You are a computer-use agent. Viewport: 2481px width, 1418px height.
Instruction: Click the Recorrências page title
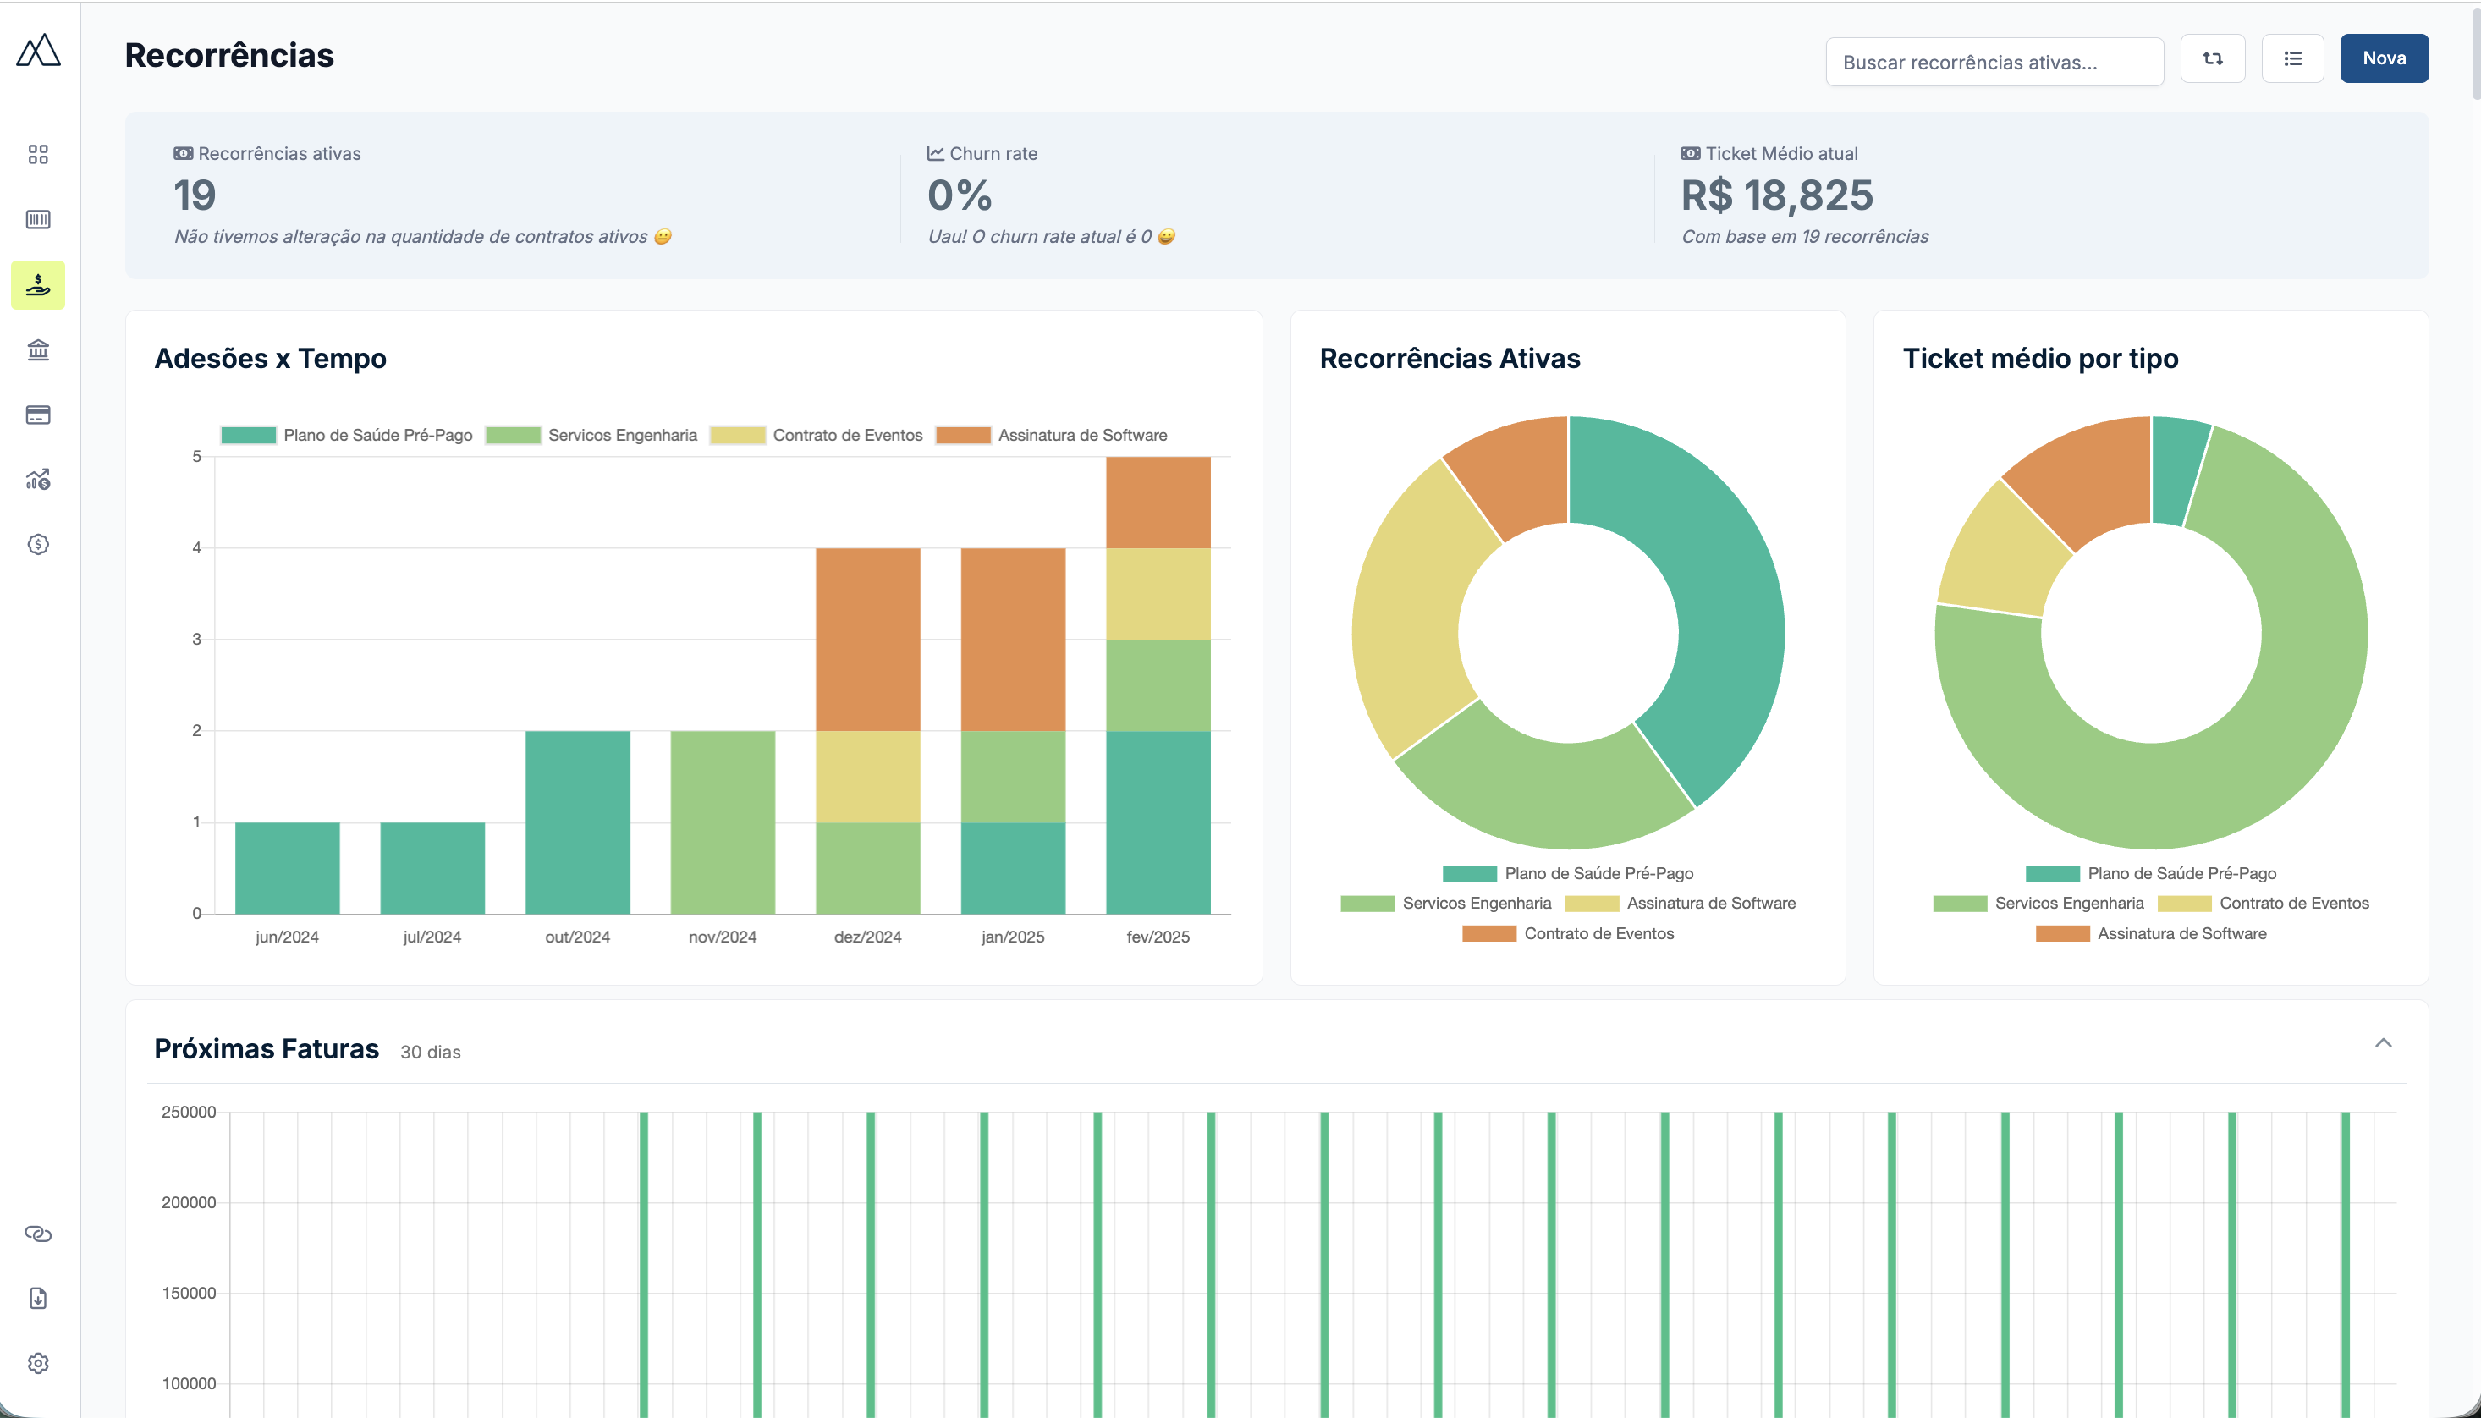(230, 56)
